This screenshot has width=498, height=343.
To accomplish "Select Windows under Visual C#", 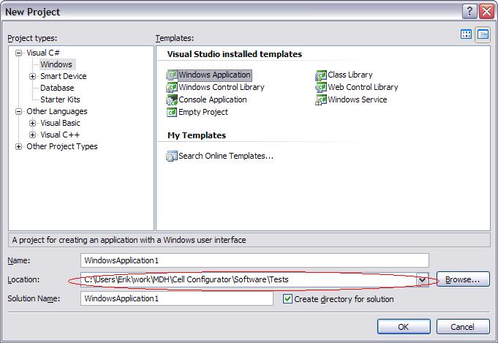I will click(x=56, y=64).
